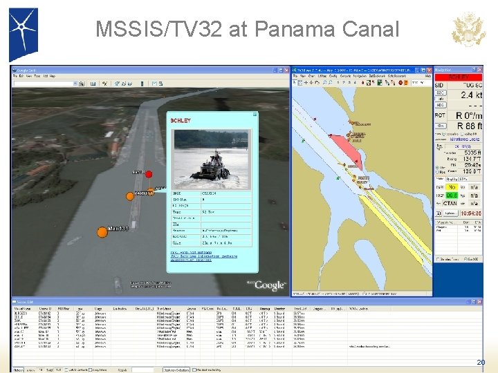Screen dimensions: 498x373
Task: Click the HDG button in Navigation panel
Action: click(441, 105)
